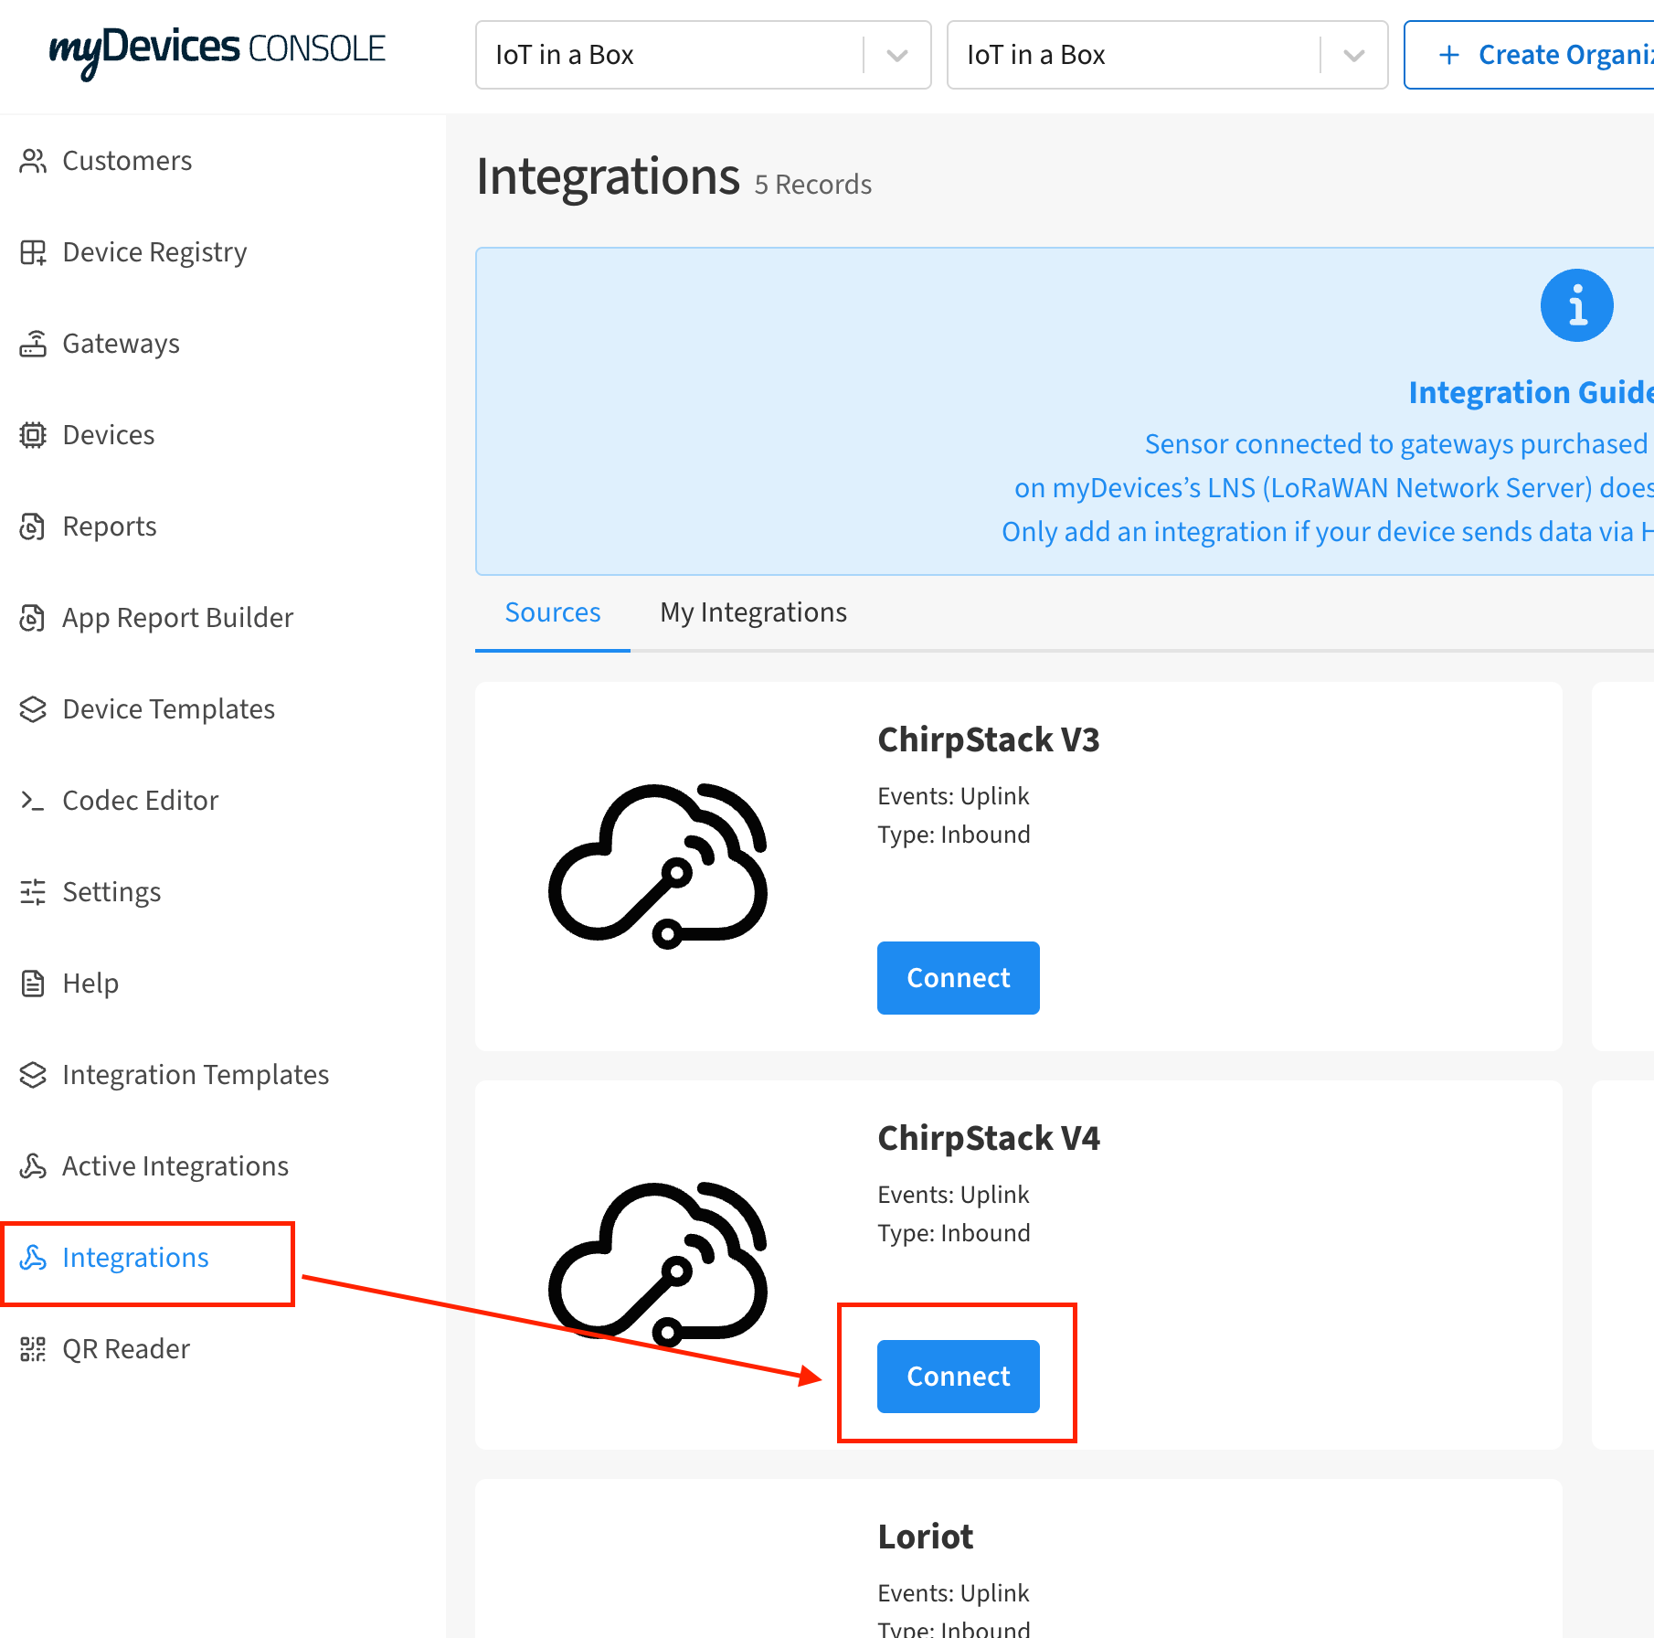Open Active Integrations
Screen dimensions: 1654x1638
point(175,1166)
